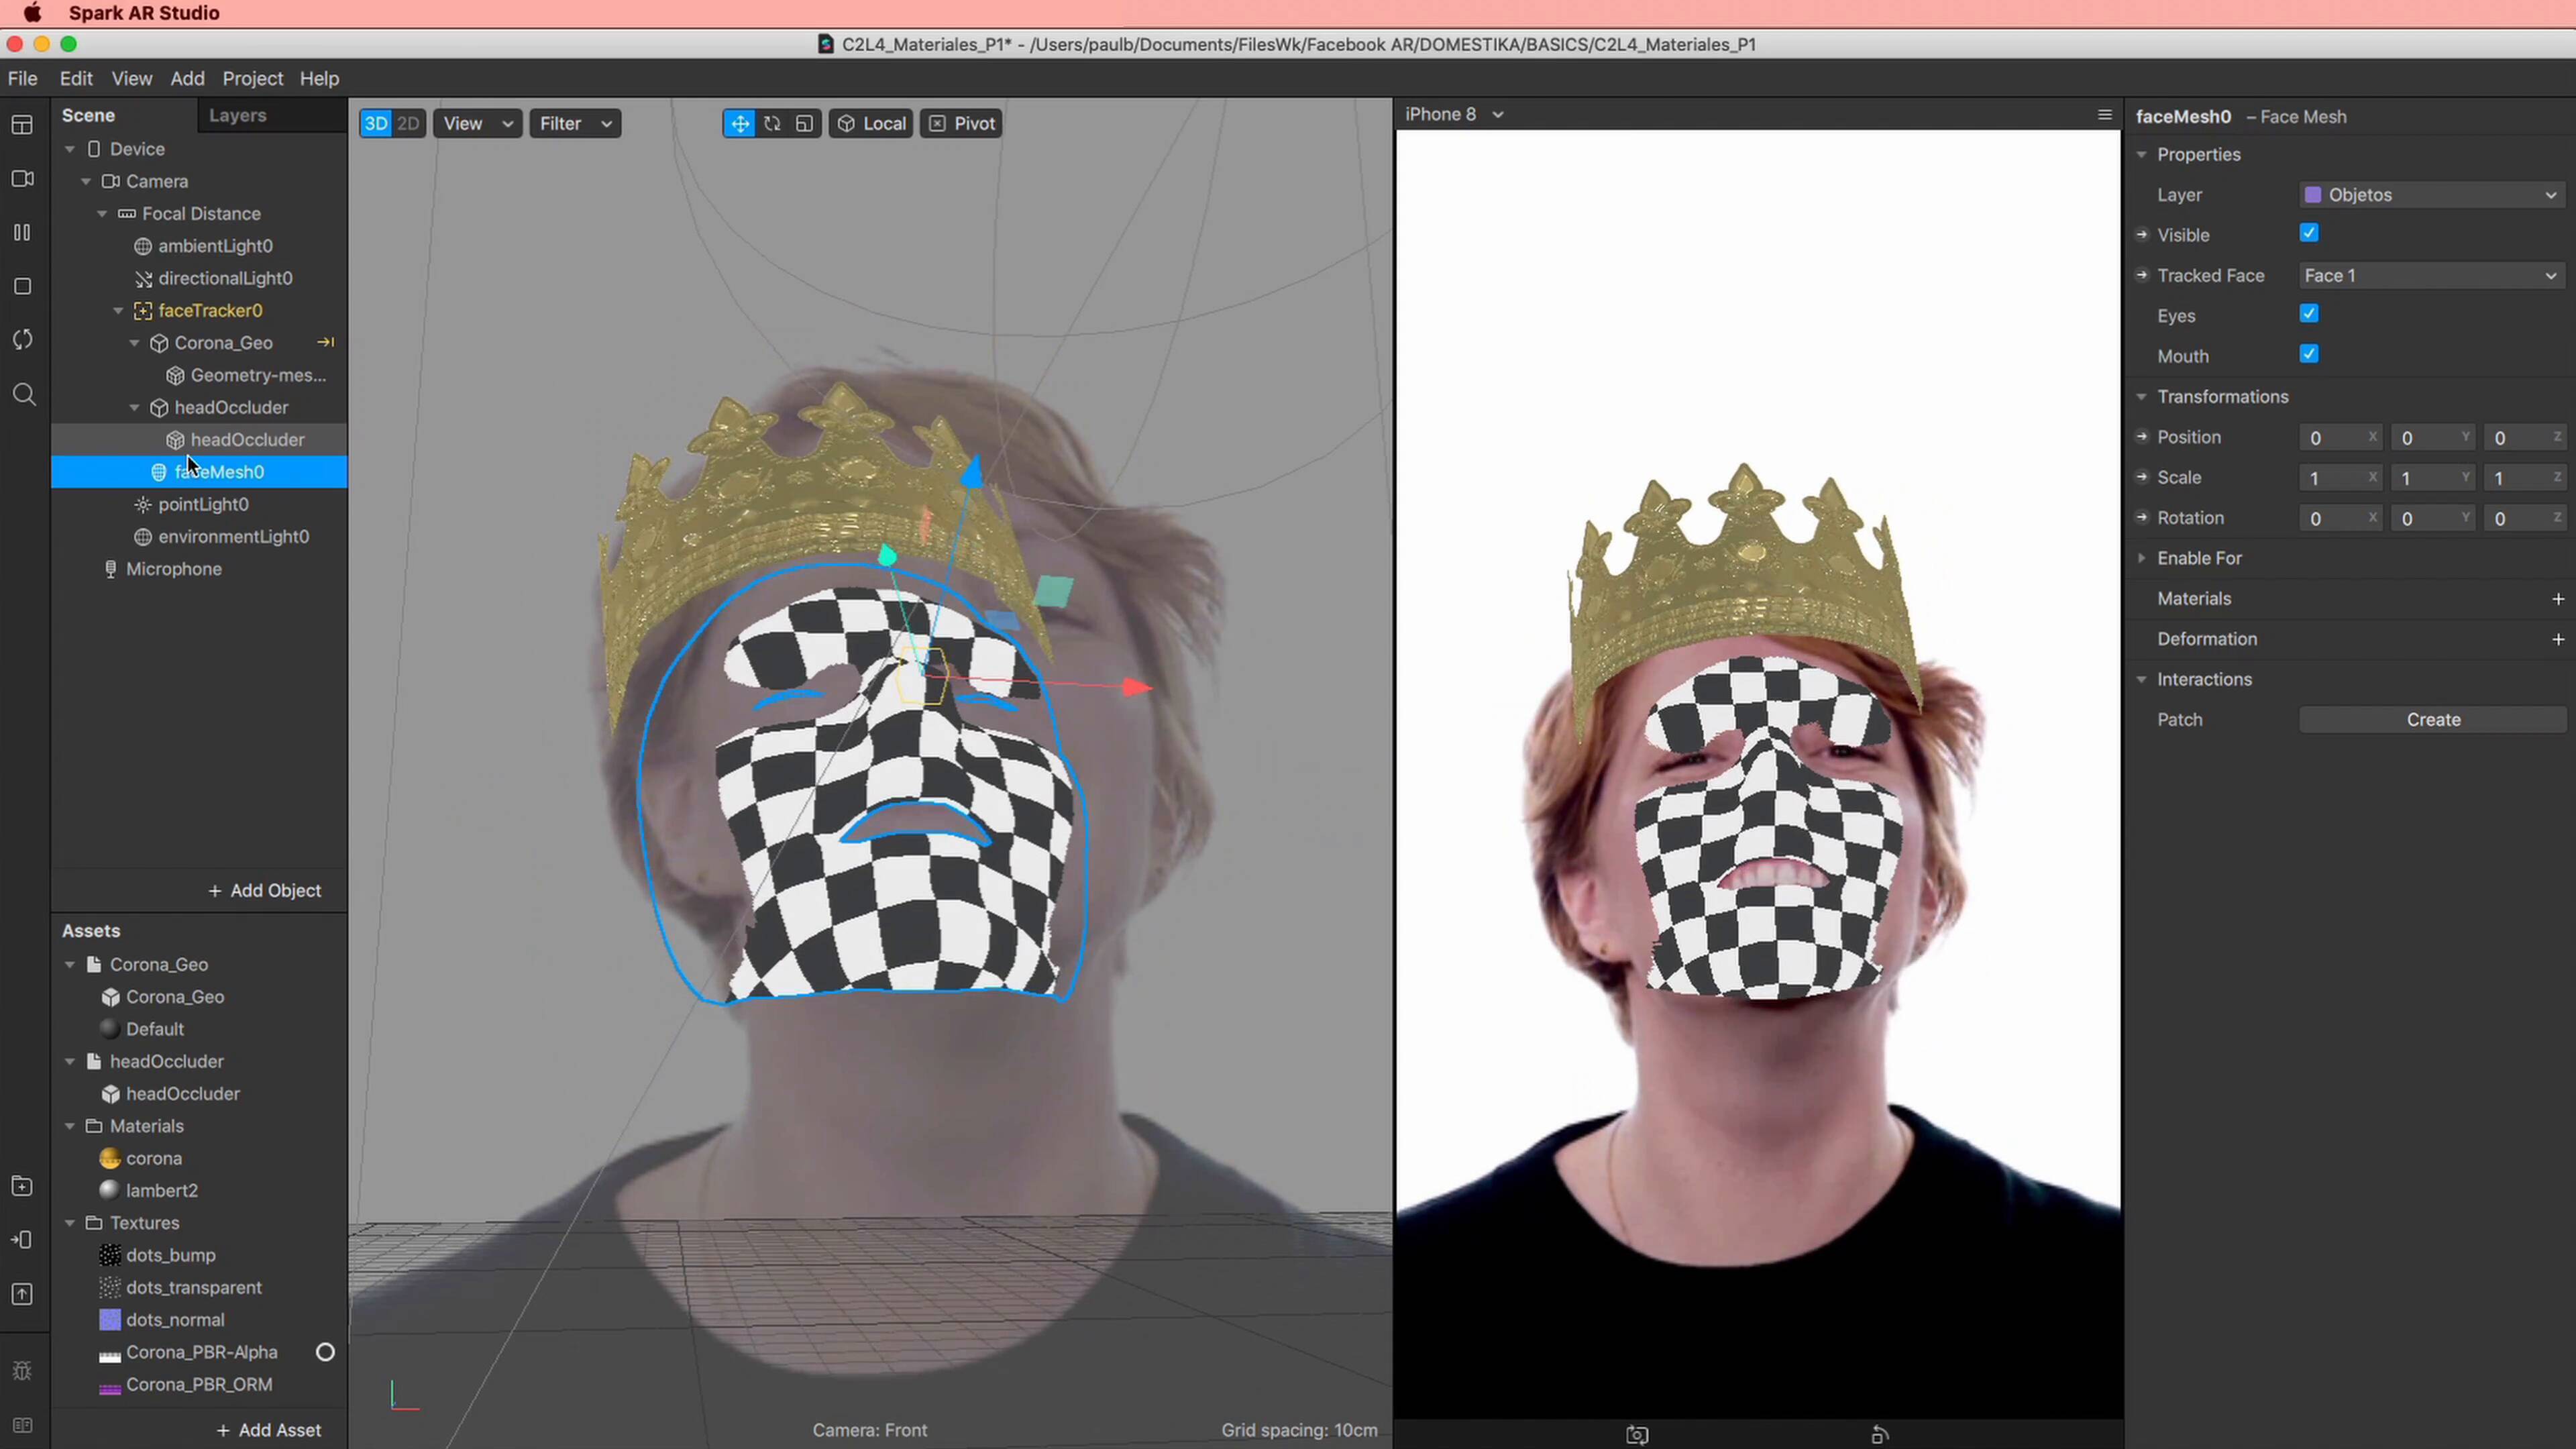Screen dimensions: 2576x1449
Task: Open the iPhone 8 device dropdown
Action: (1454, 114)
